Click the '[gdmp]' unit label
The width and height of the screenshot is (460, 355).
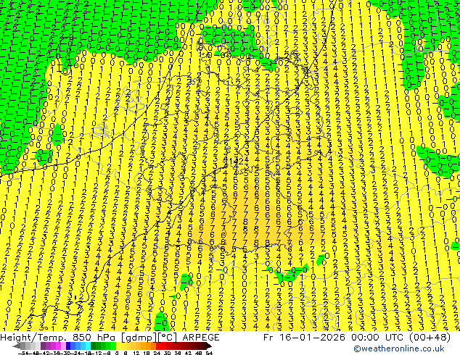point(139,338)
